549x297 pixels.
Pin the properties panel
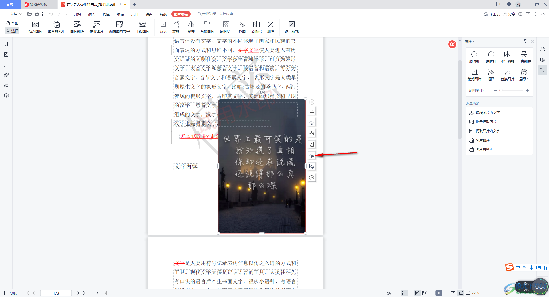click(525, 41)
